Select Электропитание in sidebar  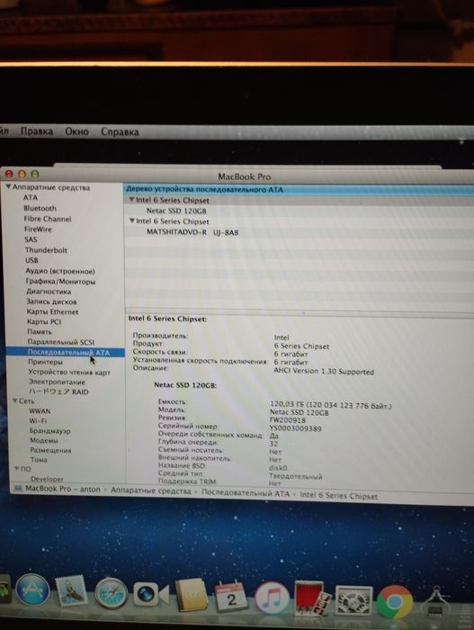point(57,382)
